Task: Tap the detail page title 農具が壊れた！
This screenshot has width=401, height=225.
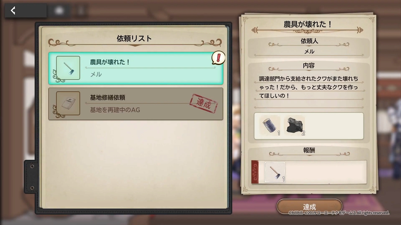Action: click(308, 24)
